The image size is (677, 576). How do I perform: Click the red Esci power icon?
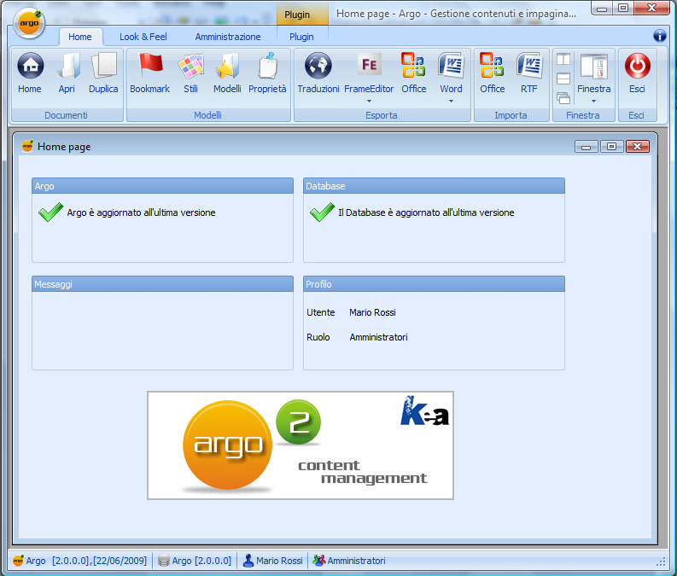point(637,66)
